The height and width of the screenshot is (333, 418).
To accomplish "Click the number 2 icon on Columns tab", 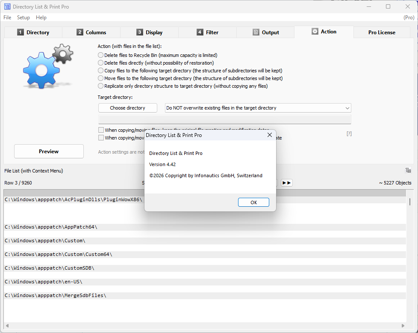I will click(79, 32).
